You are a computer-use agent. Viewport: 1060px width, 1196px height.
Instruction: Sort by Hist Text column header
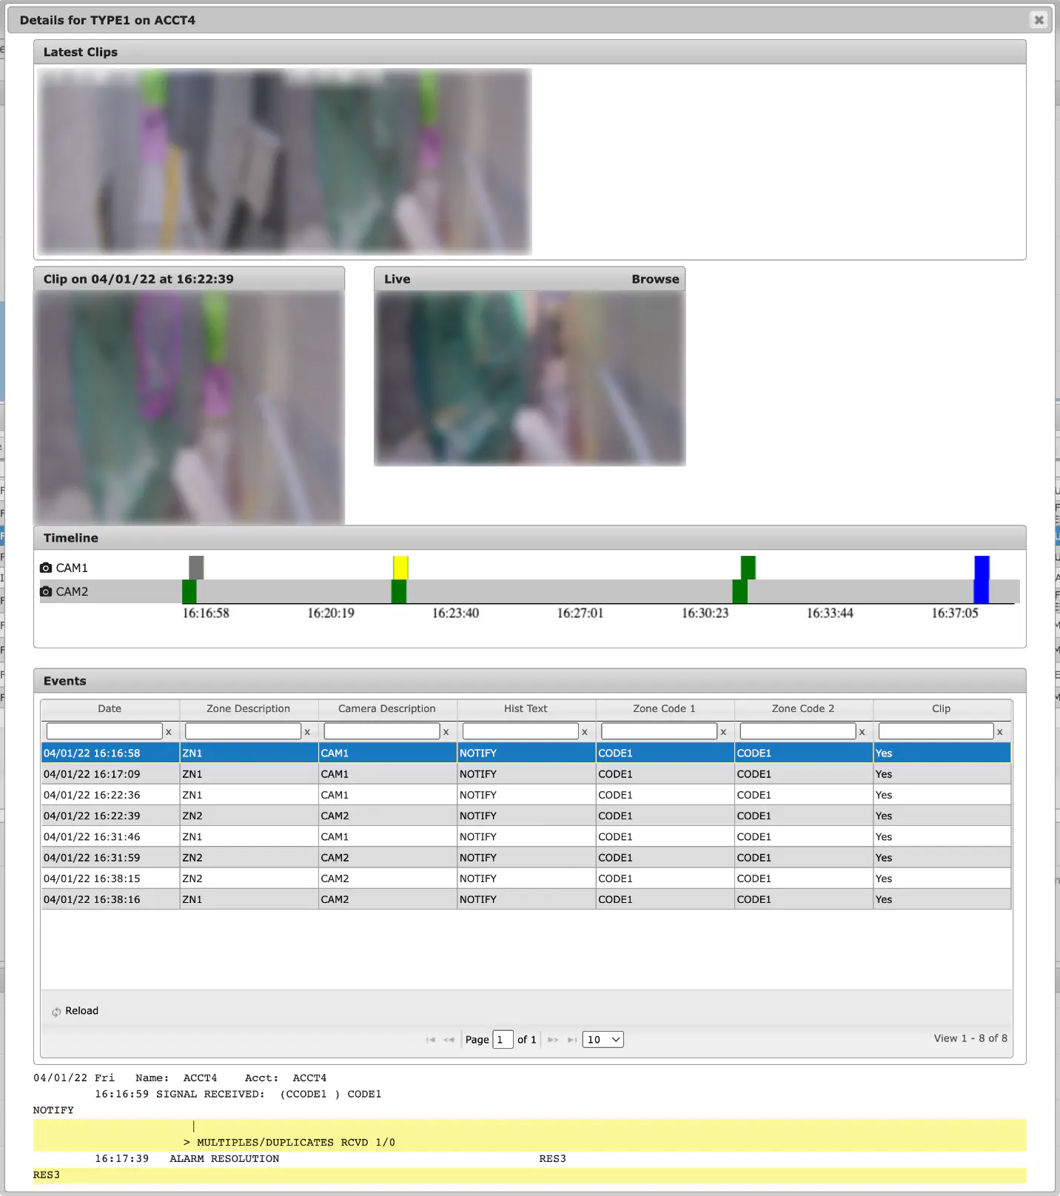(526, 708)
